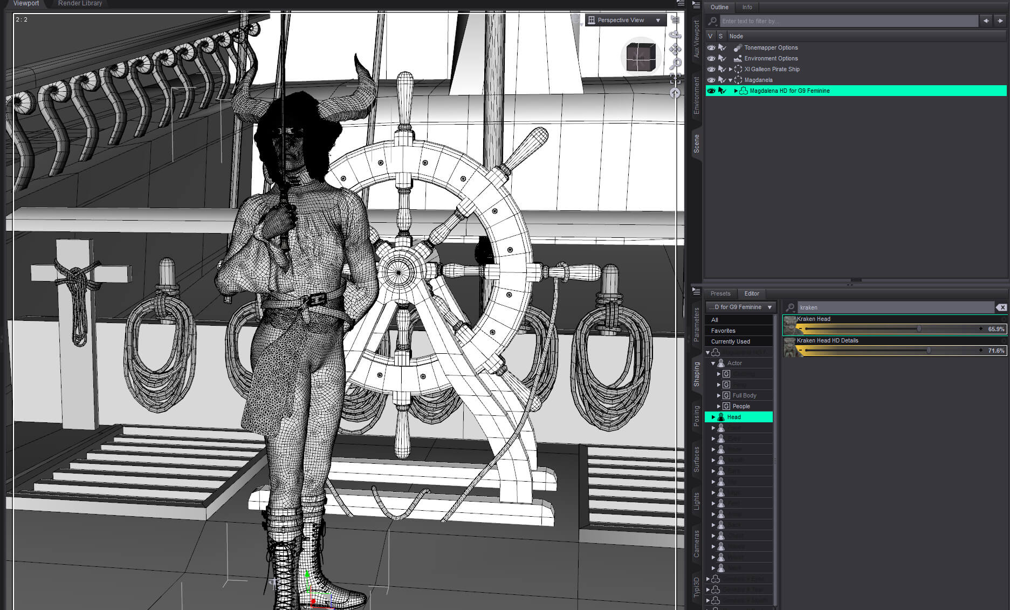This screenshot has height=610, width=1010.
Task: Open the Info tab in Scene pane
Action: (x=747, y=7)
